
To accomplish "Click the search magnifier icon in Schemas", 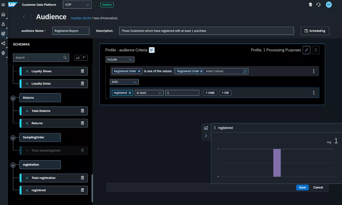I will 65,57.
